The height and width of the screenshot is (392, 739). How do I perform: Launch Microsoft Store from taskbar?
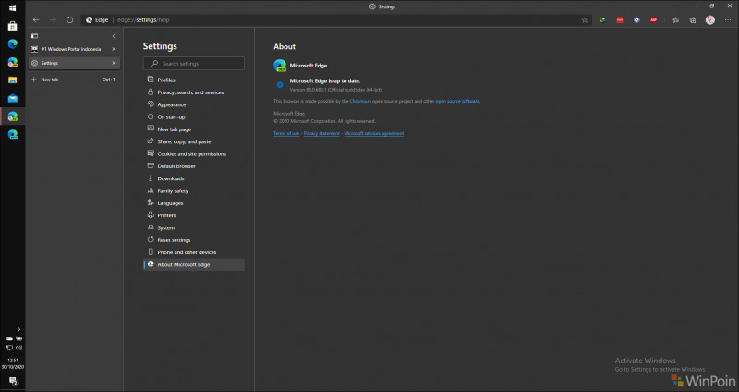pos(13,26)
